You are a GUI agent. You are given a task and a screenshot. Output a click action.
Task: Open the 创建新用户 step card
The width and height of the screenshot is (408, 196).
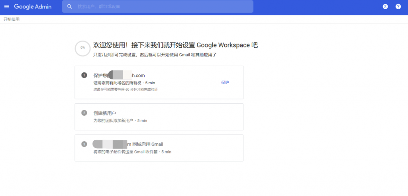pyautogui.click(x=159, y=117)
